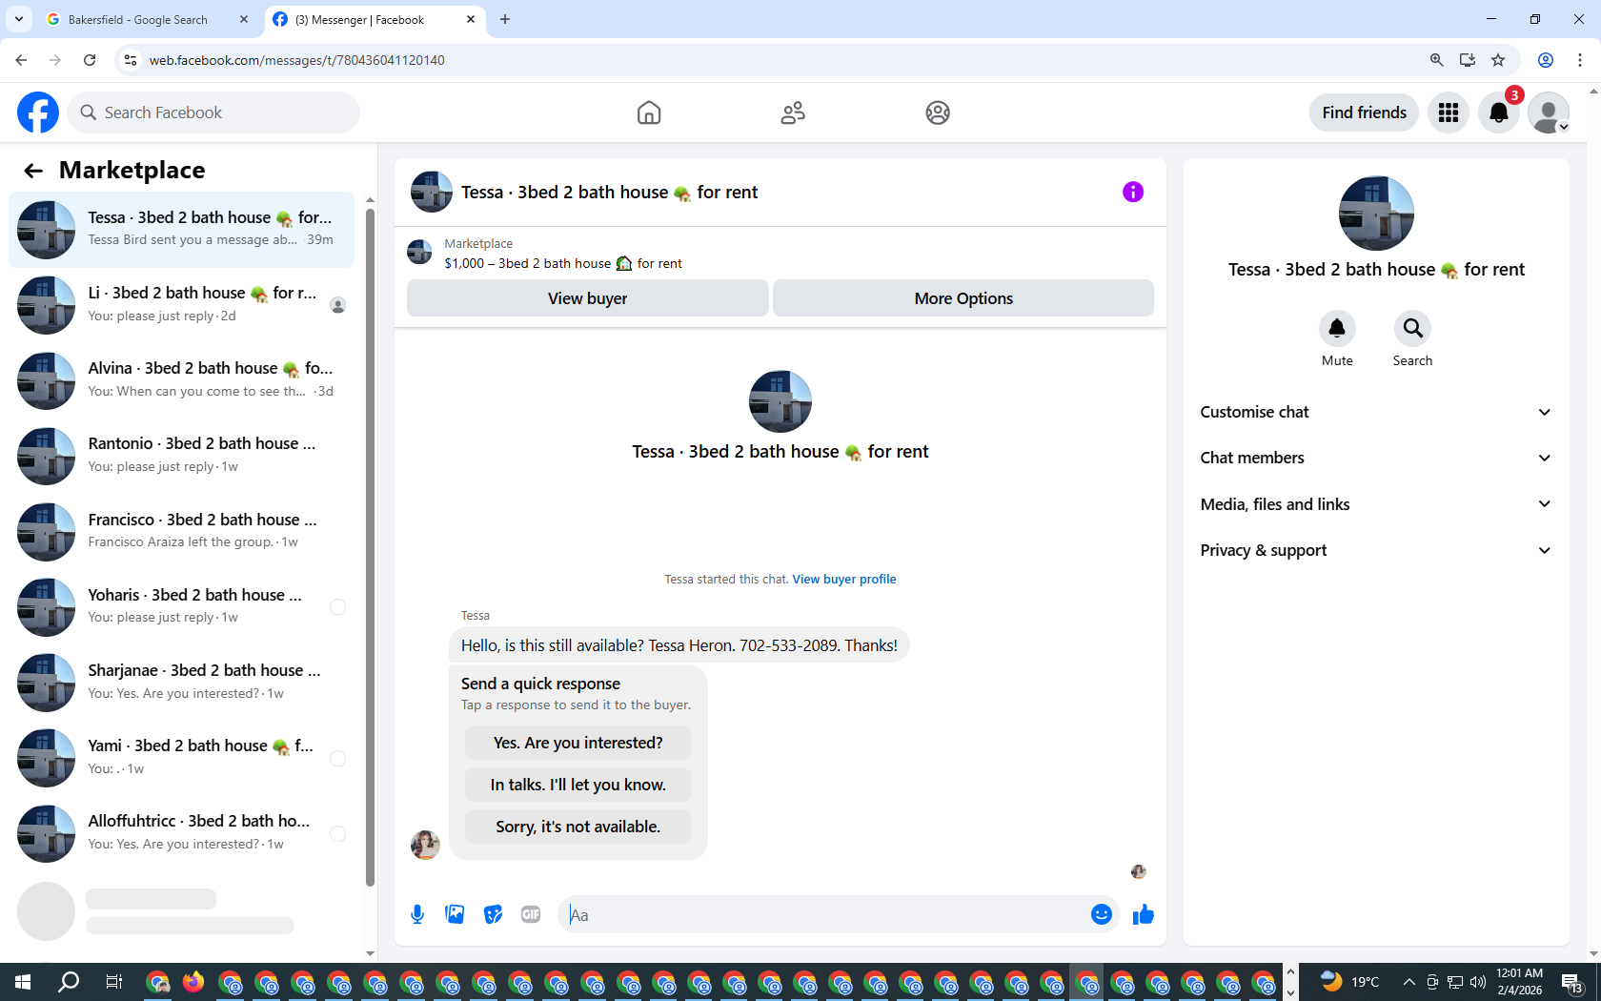Expand Privacy & support section

click(1376, 550)
